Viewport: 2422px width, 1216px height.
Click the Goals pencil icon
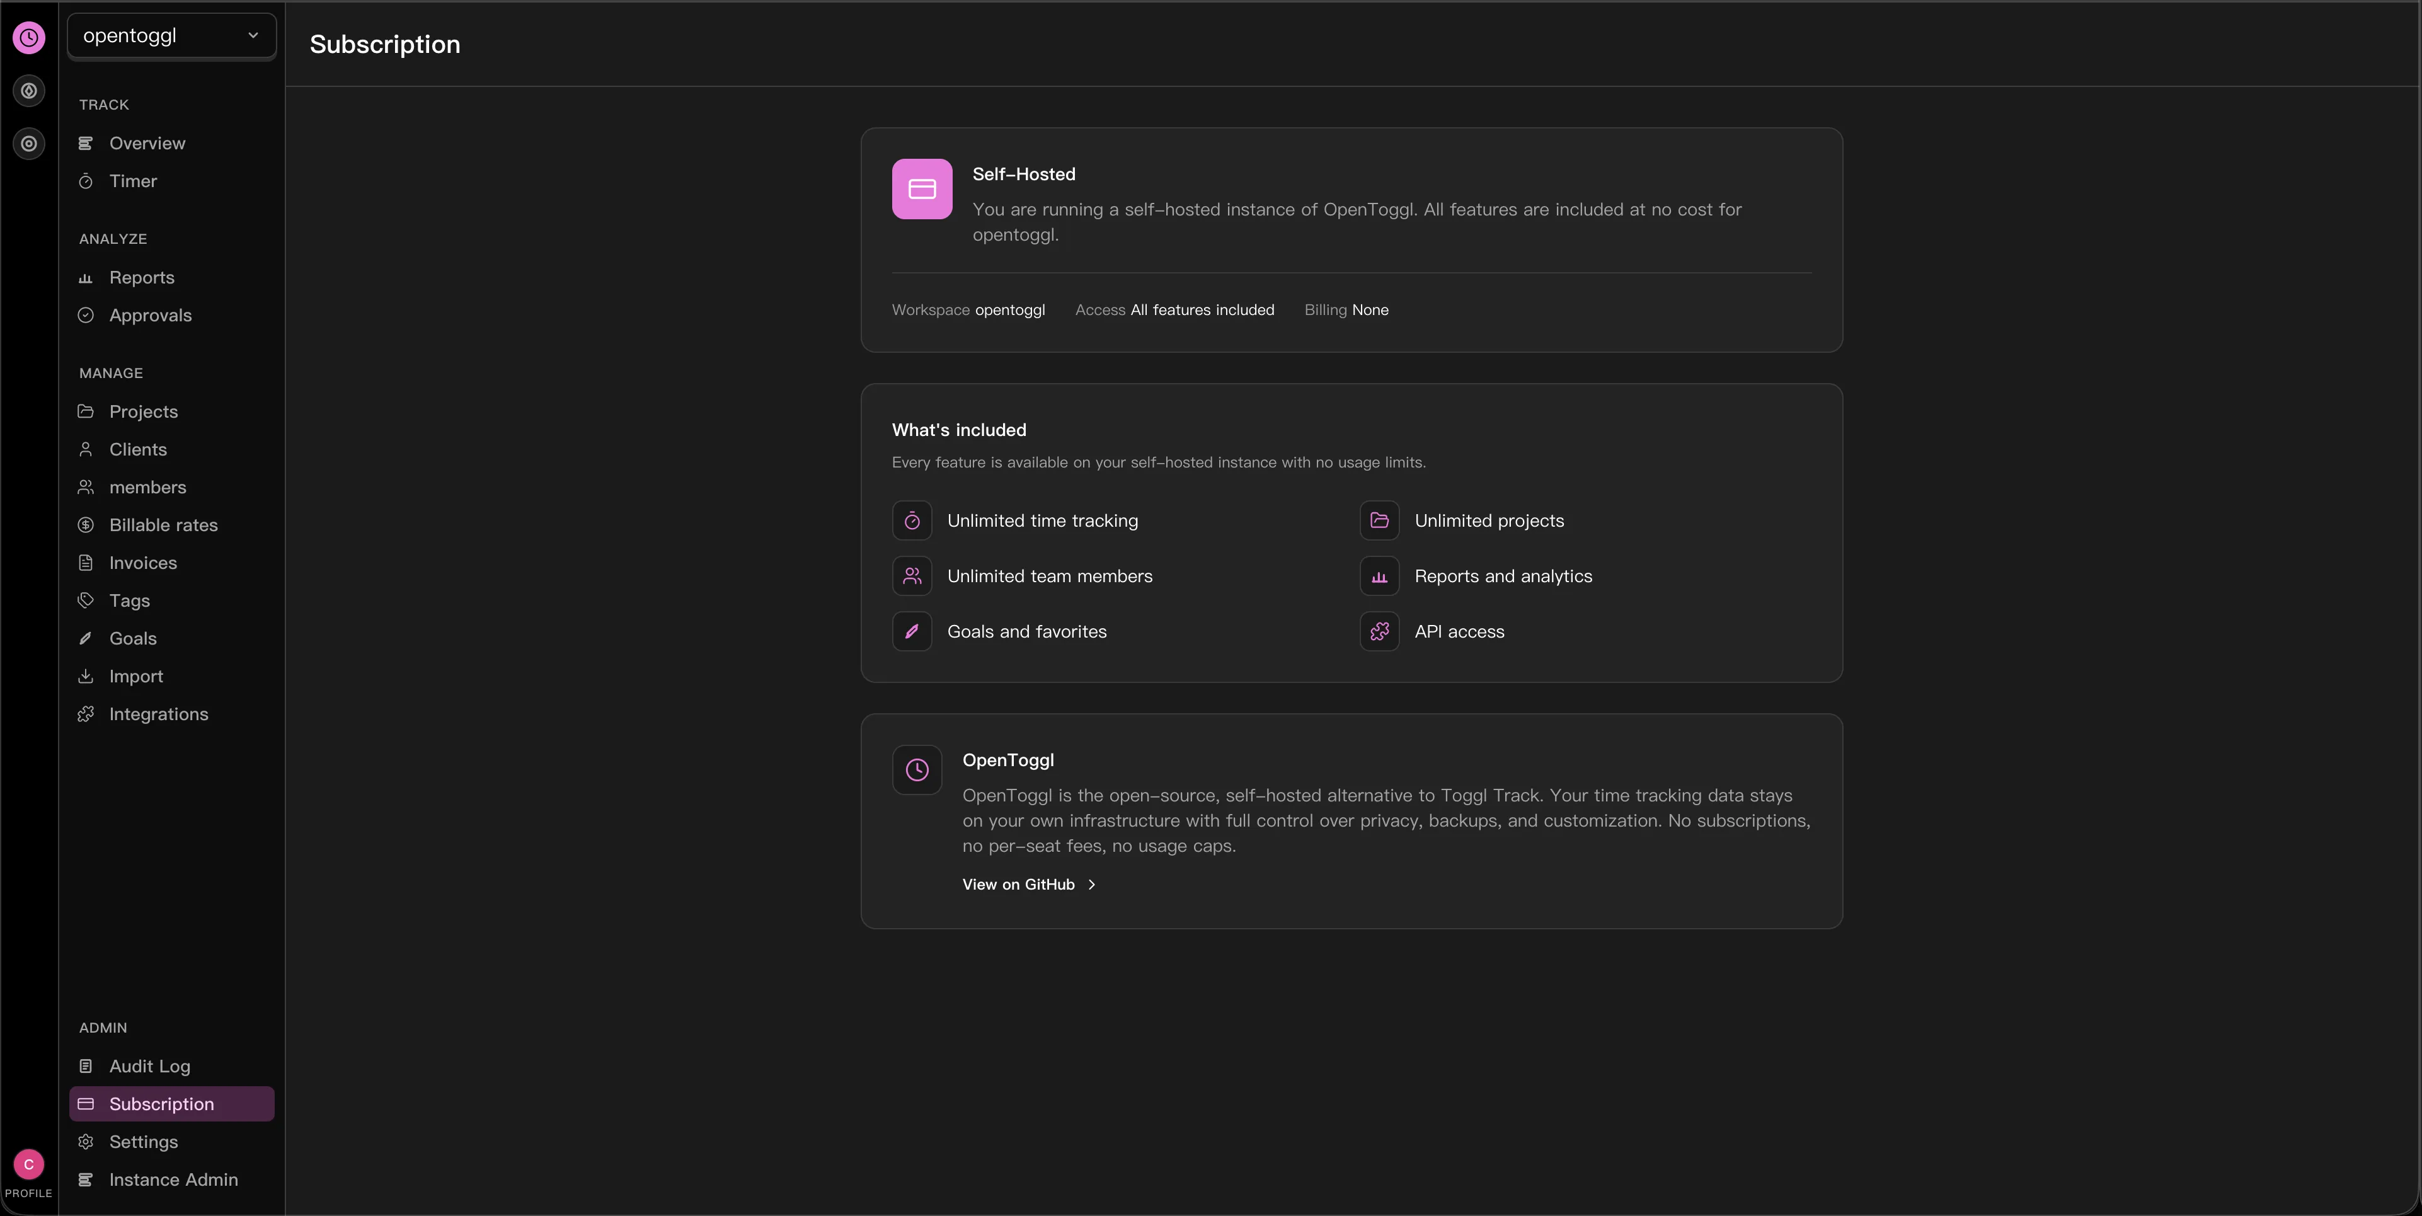pos(86,638)
